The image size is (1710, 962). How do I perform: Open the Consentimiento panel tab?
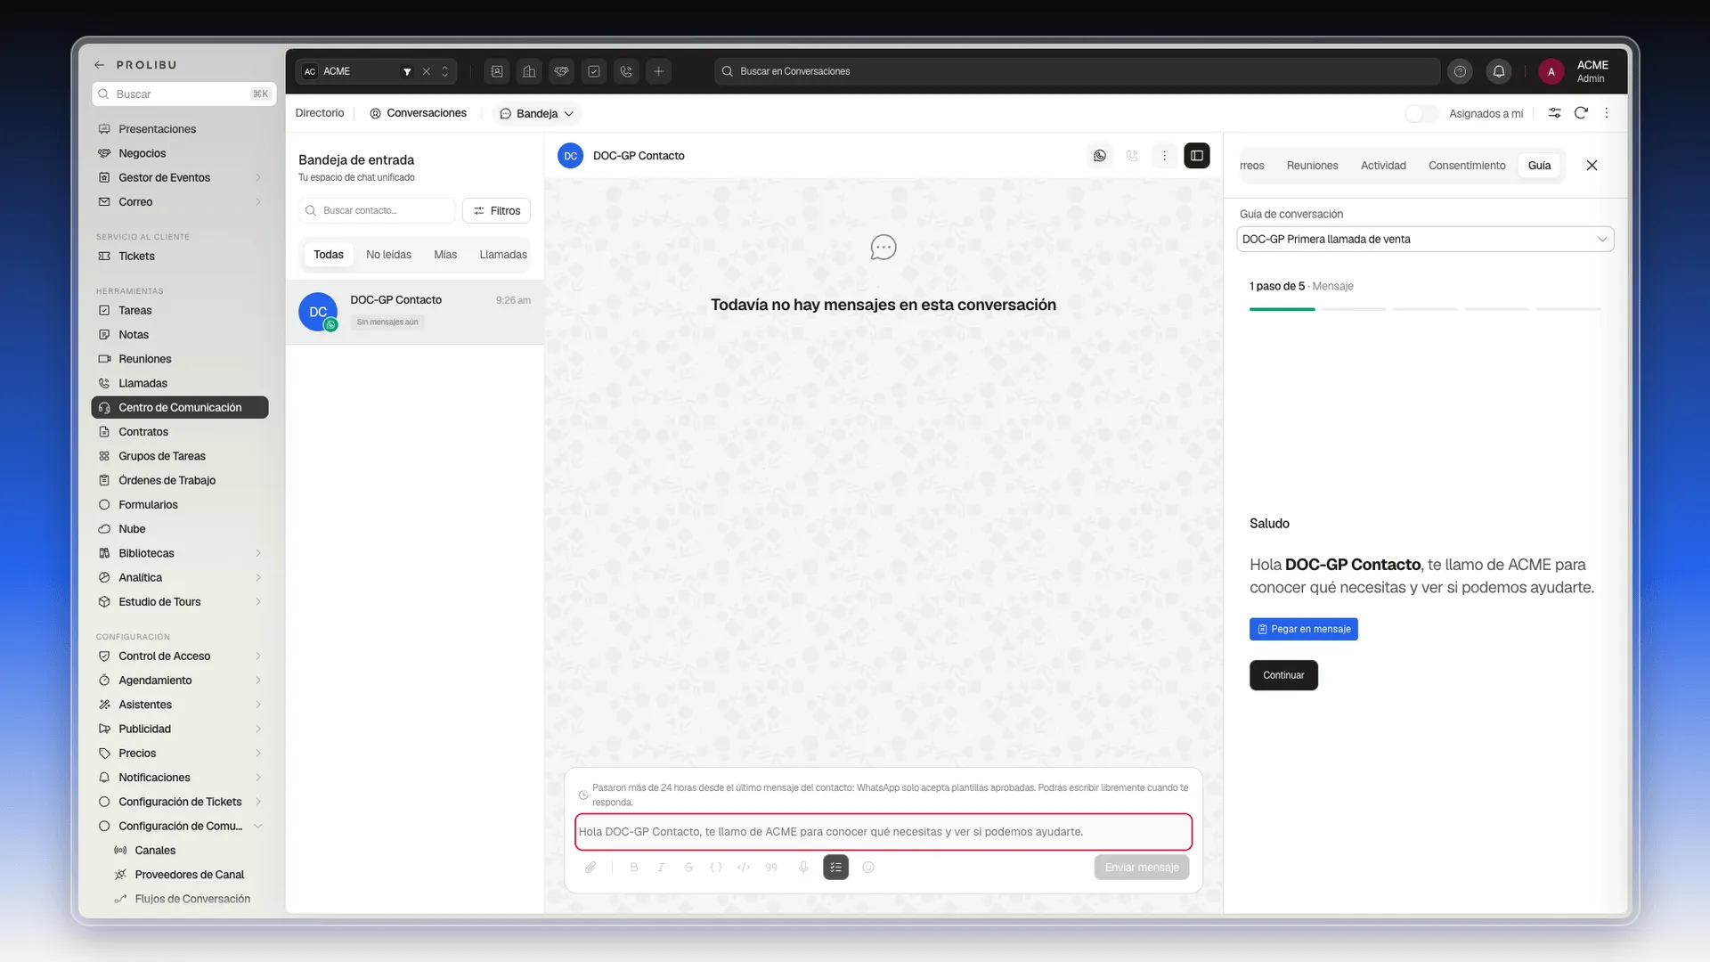point(1467,166)
